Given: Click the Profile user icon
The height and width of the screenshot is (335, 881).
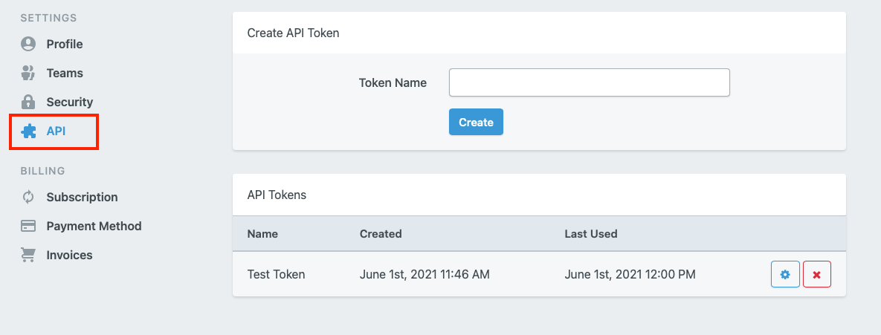Looking at the screenshot, I should point(28,44).
